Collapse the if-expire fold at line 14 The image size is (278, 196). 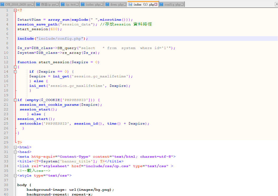point(15,72)
